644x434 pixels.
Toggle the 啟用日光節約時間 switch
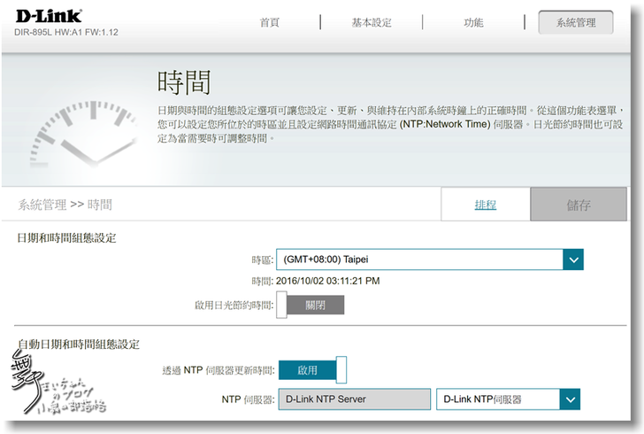(x=310, y=305)
